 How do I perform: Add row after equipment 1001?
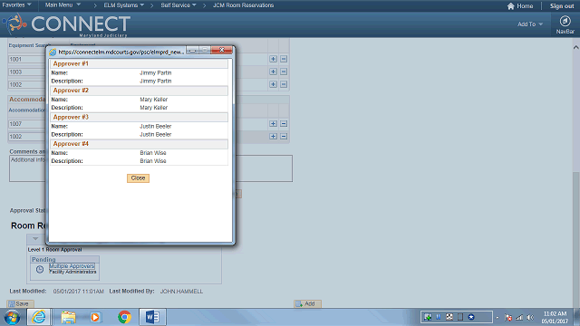[x=273, y=59]
